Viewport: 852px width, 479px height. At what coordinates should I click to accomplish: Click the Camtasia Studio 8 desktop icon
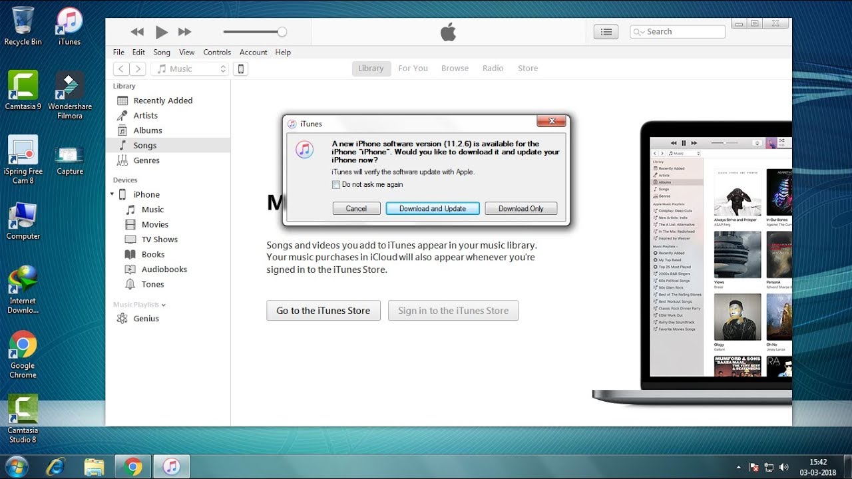click(x=23, y=419)
